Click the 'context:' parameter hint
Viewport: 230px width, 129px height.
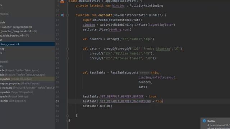pos(144,73)
